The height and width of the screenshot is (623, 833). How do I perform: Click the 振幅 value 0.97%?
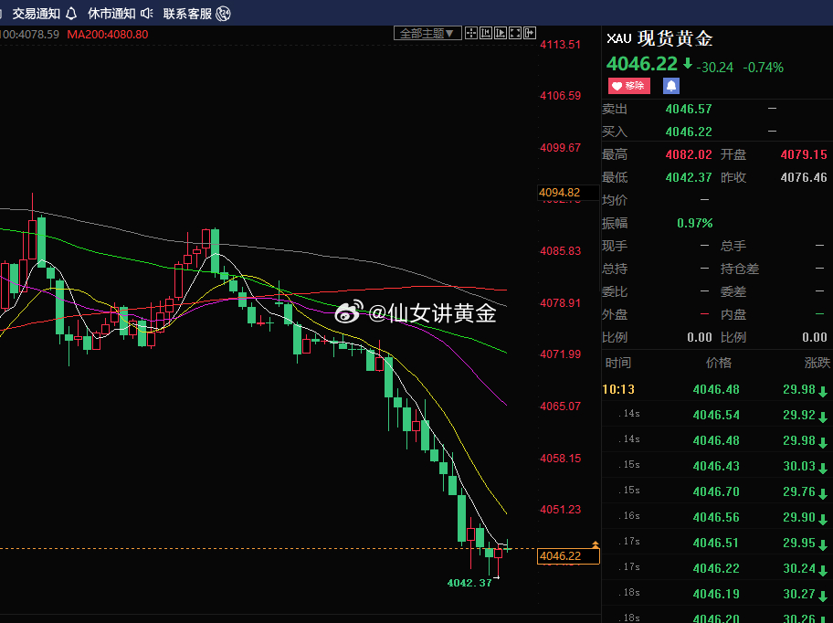click(x=695, y=223)
